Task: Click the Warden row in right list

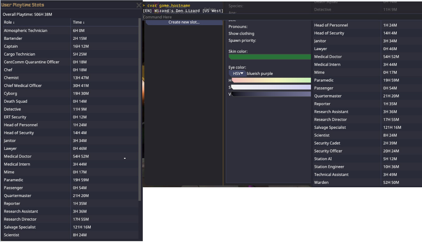Action: pos(321,183)
